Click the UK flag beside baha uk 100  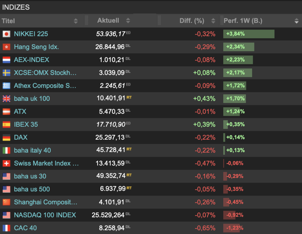[x=6, y=99]
